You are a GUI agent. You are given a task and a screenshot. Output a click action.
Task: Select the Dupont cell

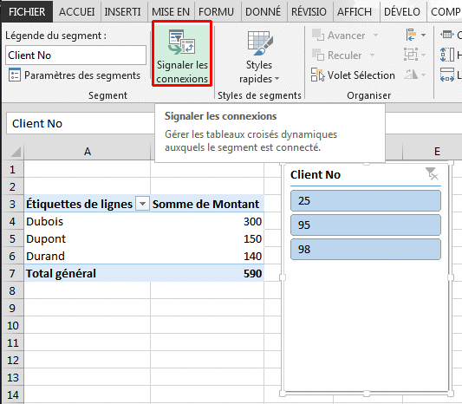click(x=88, y=238)
